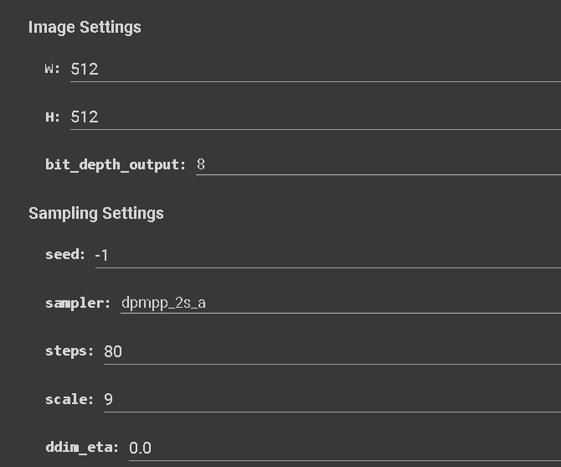Focus the bit_depth_output input field
This screenshot has width=561, height=467.
(378, 164)
